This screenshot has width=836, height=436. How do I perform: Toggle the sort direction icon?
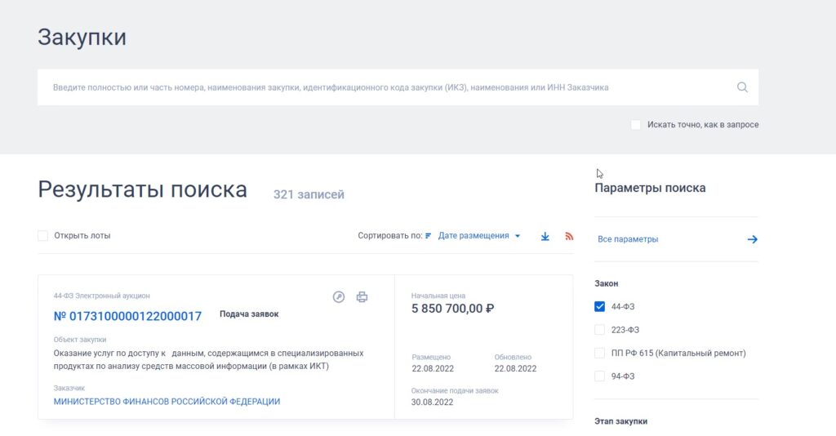429,236
